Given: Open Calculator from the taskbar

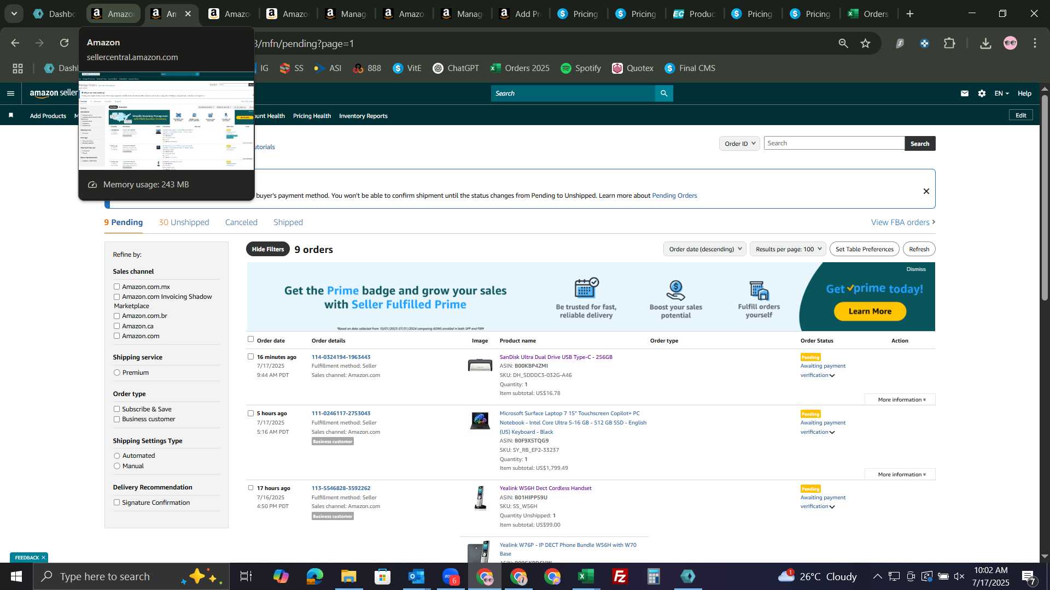Looking at the screenshot, I should (x=654, y=576).
